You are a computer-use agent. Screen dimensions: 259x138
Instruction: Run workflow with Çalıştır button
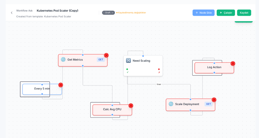click(x=226, y=13)
